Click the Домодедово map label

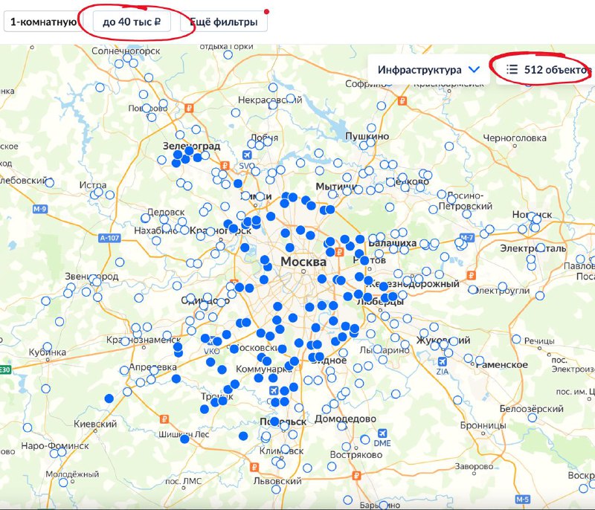click(x=345, y=419)
